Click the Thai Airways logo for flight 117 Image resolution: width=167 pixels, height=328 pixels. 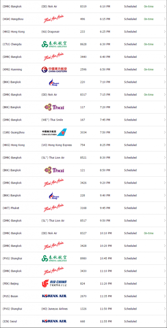[54, 107]
